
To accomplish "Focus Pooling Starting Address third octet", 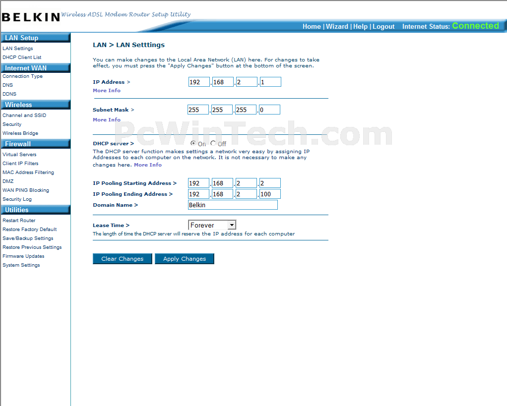I will coord(246,183).
